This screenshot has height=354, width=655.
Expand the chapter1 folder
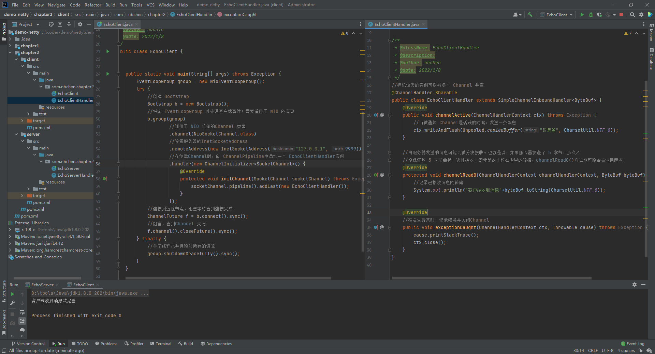point(10,46)
